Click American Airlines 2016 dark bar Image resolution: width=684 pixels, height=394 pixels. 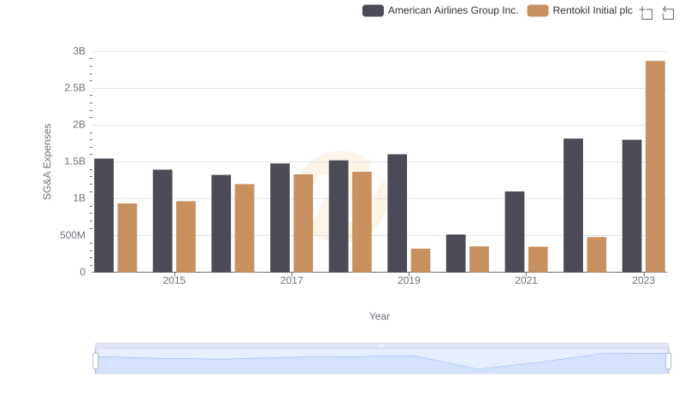(x=221, y=224)
